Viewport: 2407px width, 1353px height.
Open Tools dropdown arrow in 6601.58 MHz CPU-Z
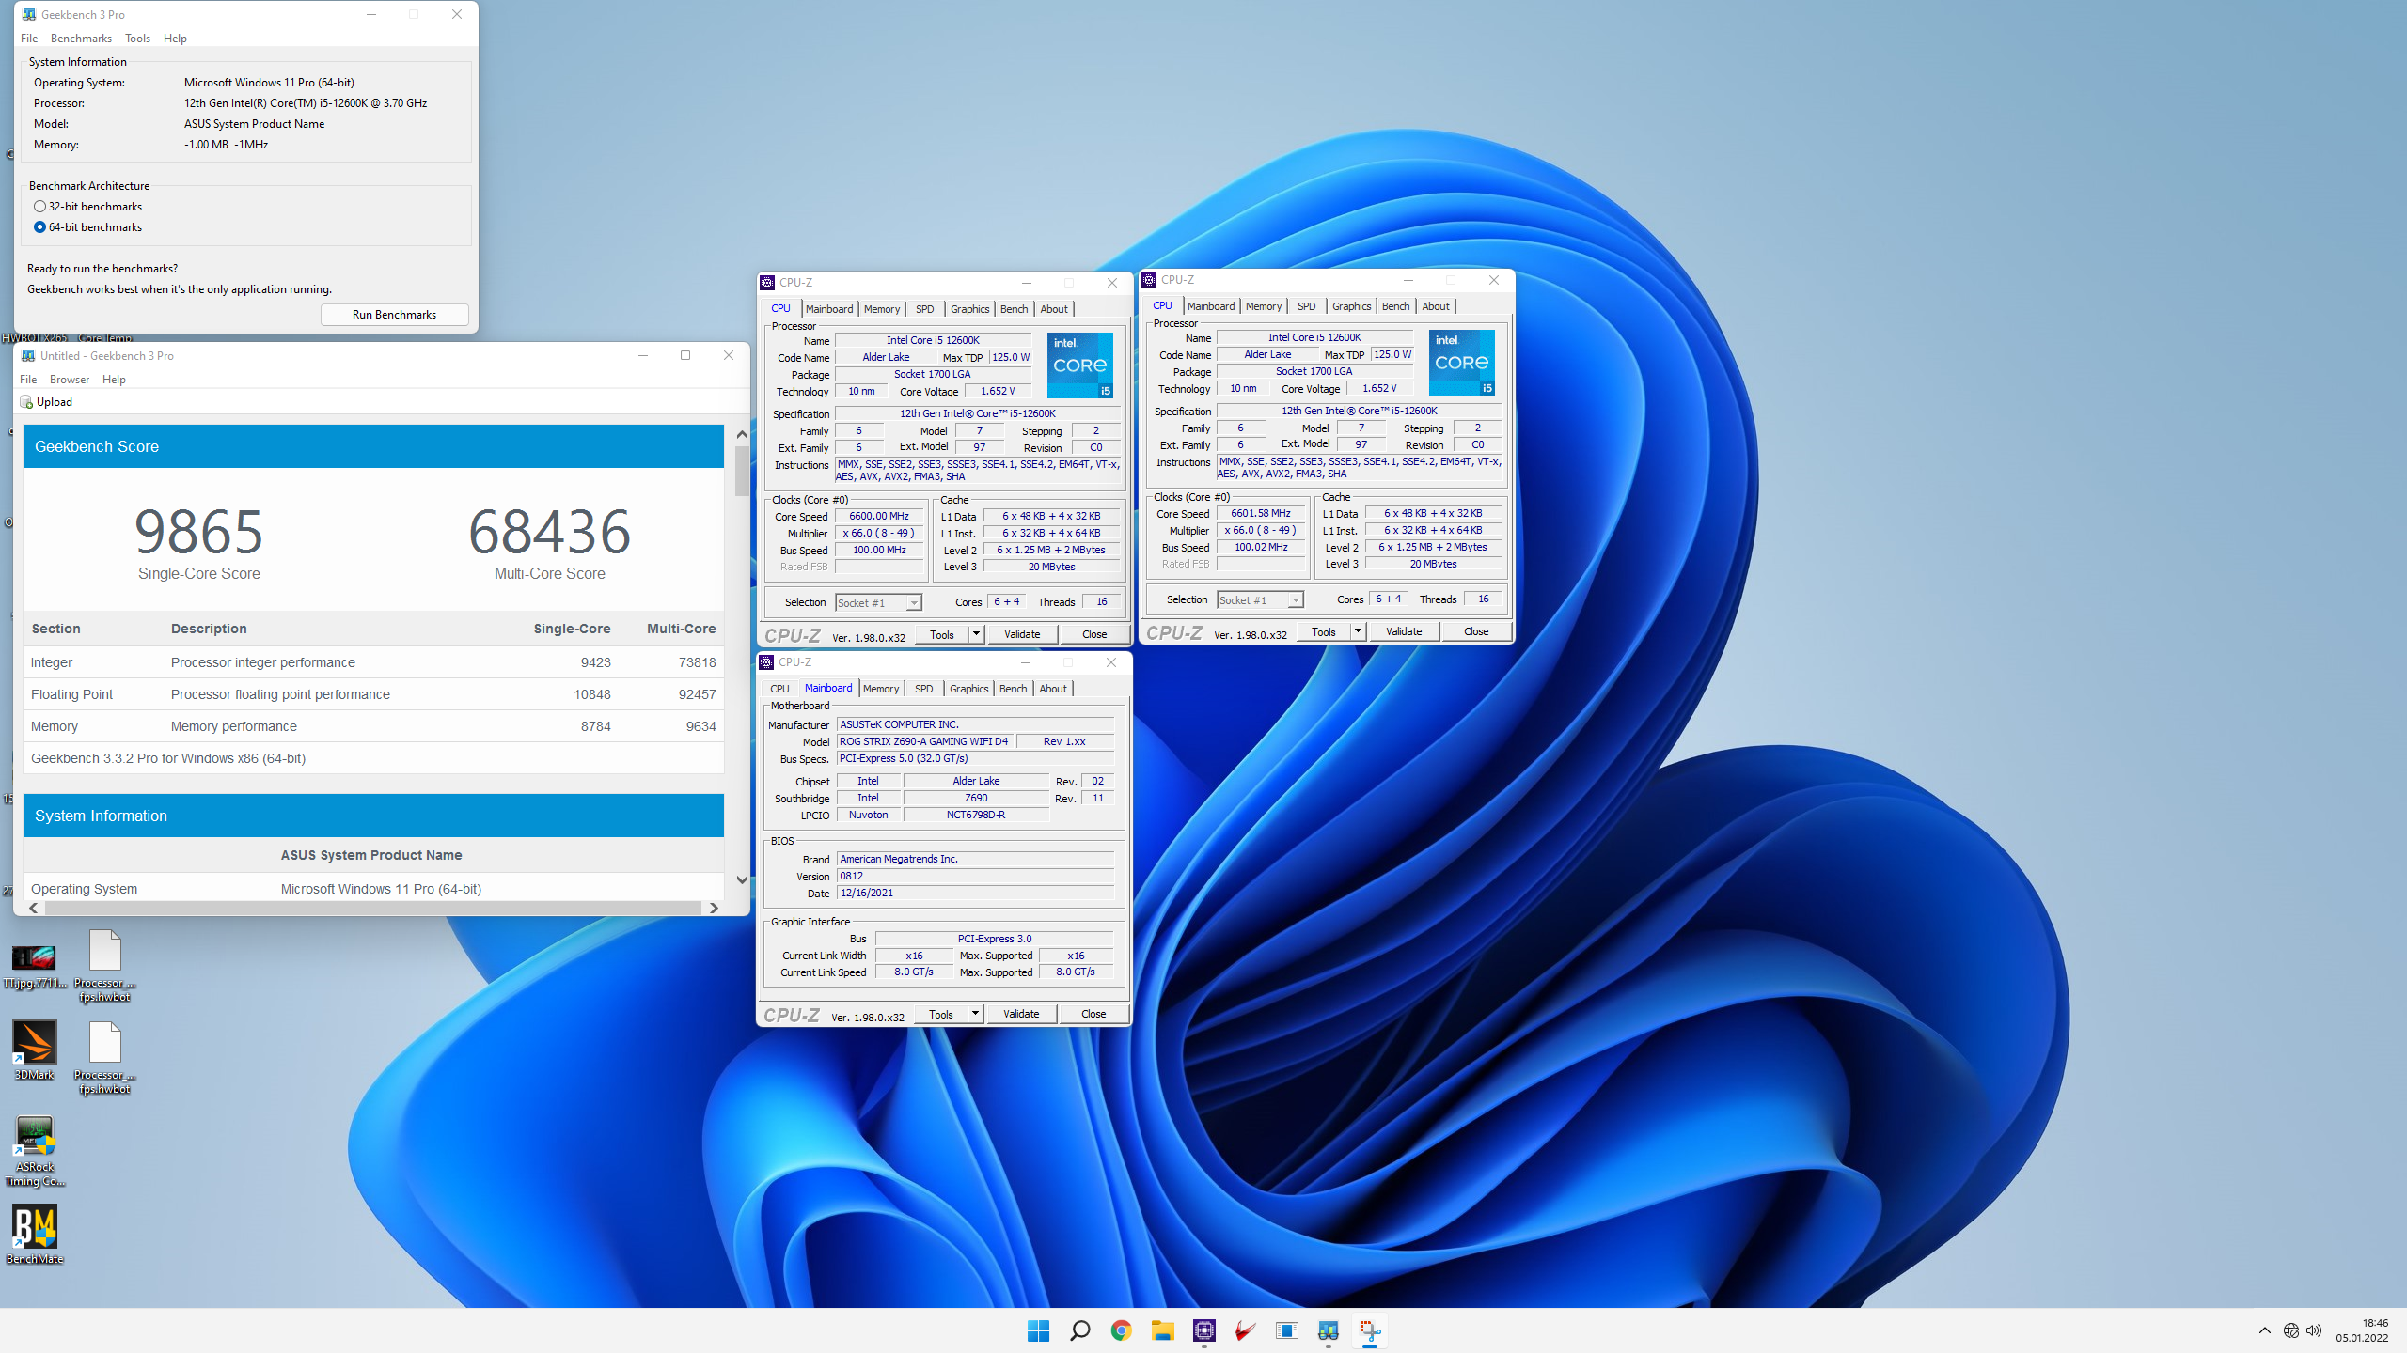click(x=1358, y=631)
